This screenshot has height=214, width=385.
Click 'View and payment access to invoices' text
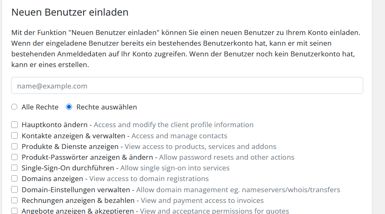point(202,200)
